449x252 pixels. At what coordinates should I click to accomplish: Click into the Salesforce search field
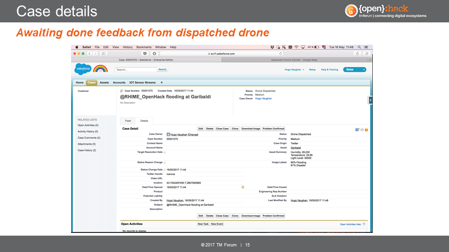(x=136, y=70)
